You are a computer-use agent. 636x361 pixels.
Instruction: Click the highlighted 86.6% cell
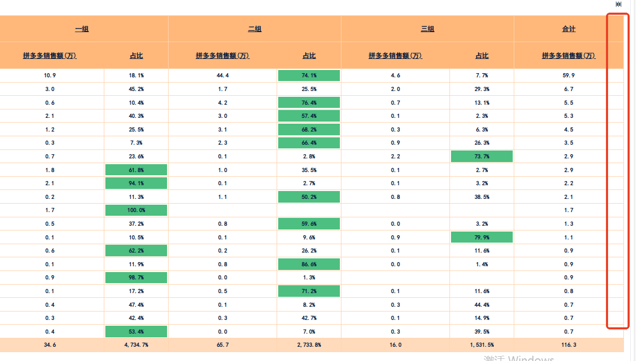pos(309,264)
